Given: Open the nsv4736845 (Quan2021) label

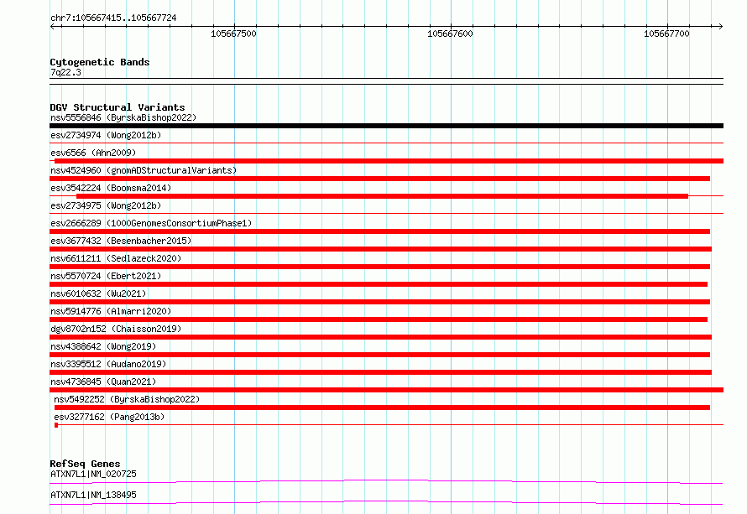Looking at the screenshot, I should 103,382.
